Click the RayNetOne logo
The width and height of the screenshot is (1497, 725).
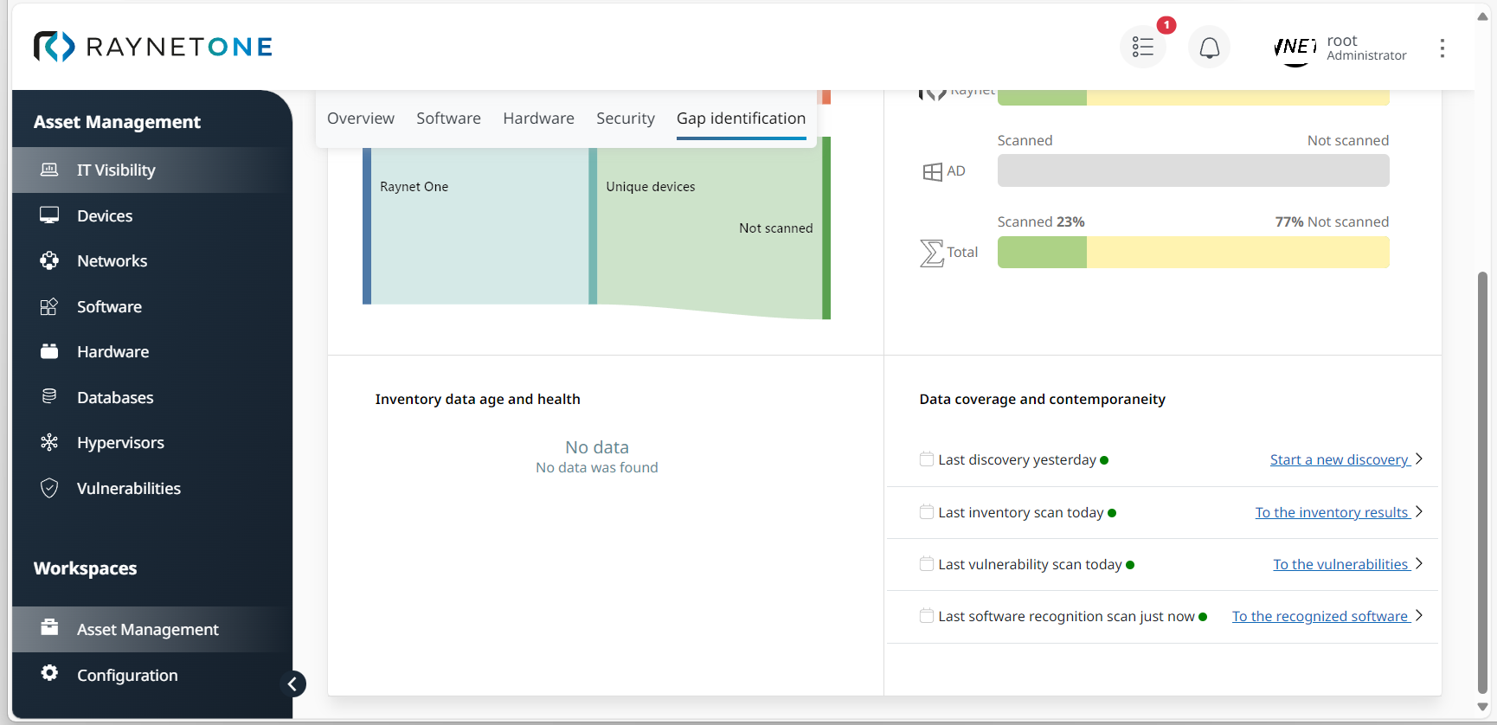pos(152,47)
